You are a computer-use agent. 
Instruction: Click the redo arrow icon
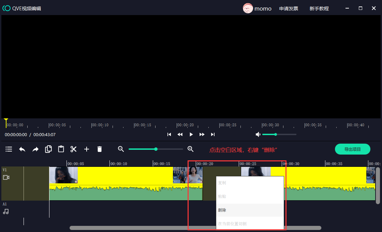click(35, 149)
